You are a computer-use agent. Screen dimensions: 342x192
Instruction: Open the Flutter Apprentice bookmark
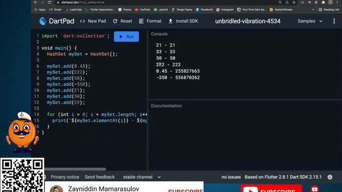click(x=100, y=10)
